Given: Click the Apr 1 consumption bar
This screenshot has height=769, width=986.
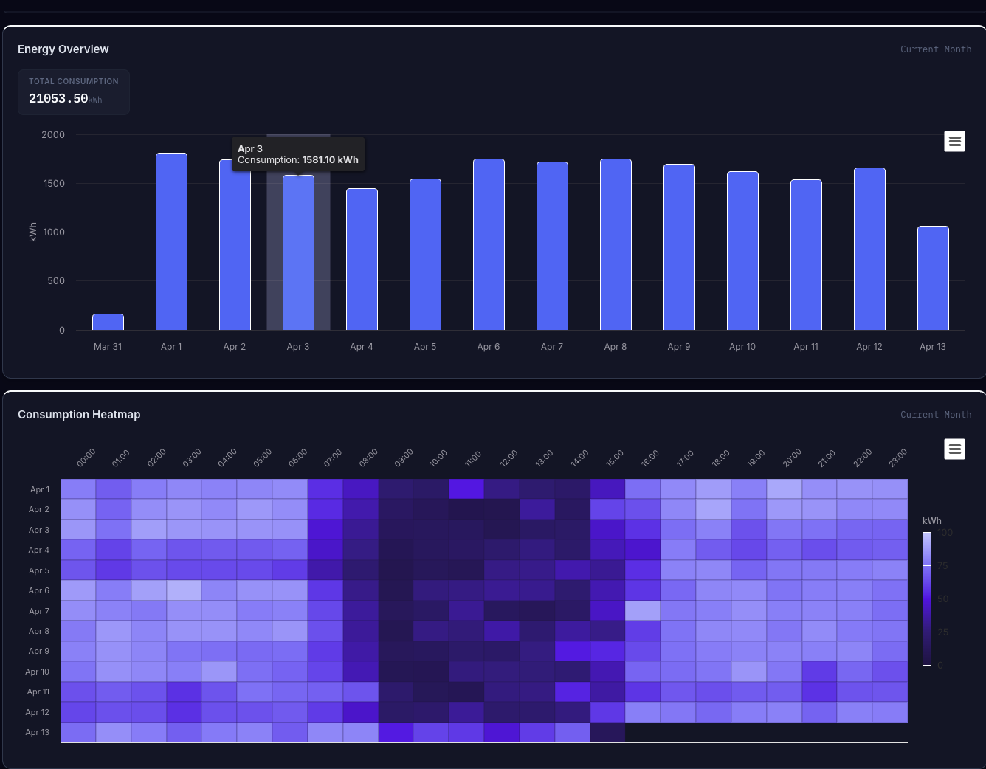Looking at the screenshot, I should click(171, 241).
